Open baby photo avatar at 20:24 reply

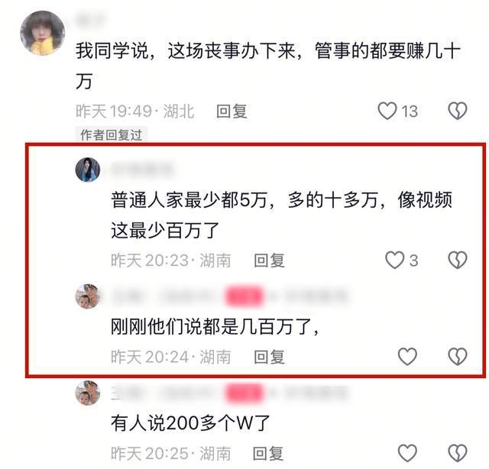[x=88, y=296]
